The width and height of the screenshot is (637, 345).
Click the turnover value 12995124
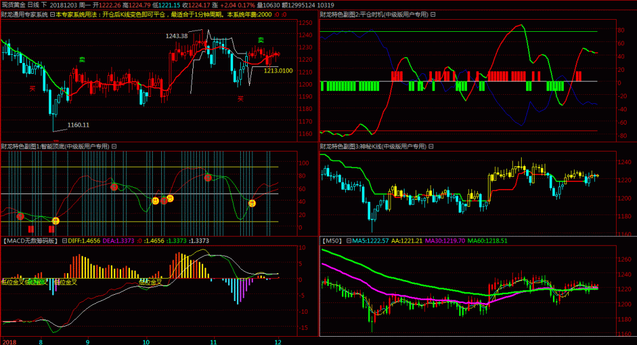[301, 5]
